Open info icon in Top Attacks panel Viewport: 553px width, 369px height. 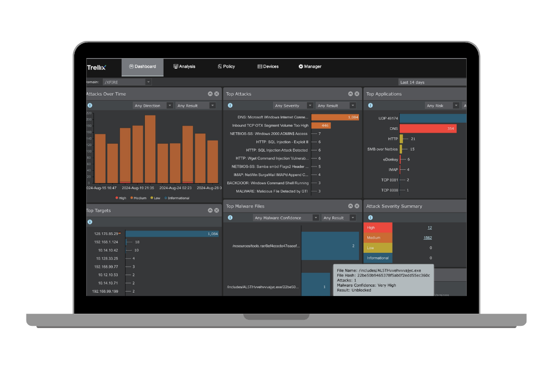(230, 106)
